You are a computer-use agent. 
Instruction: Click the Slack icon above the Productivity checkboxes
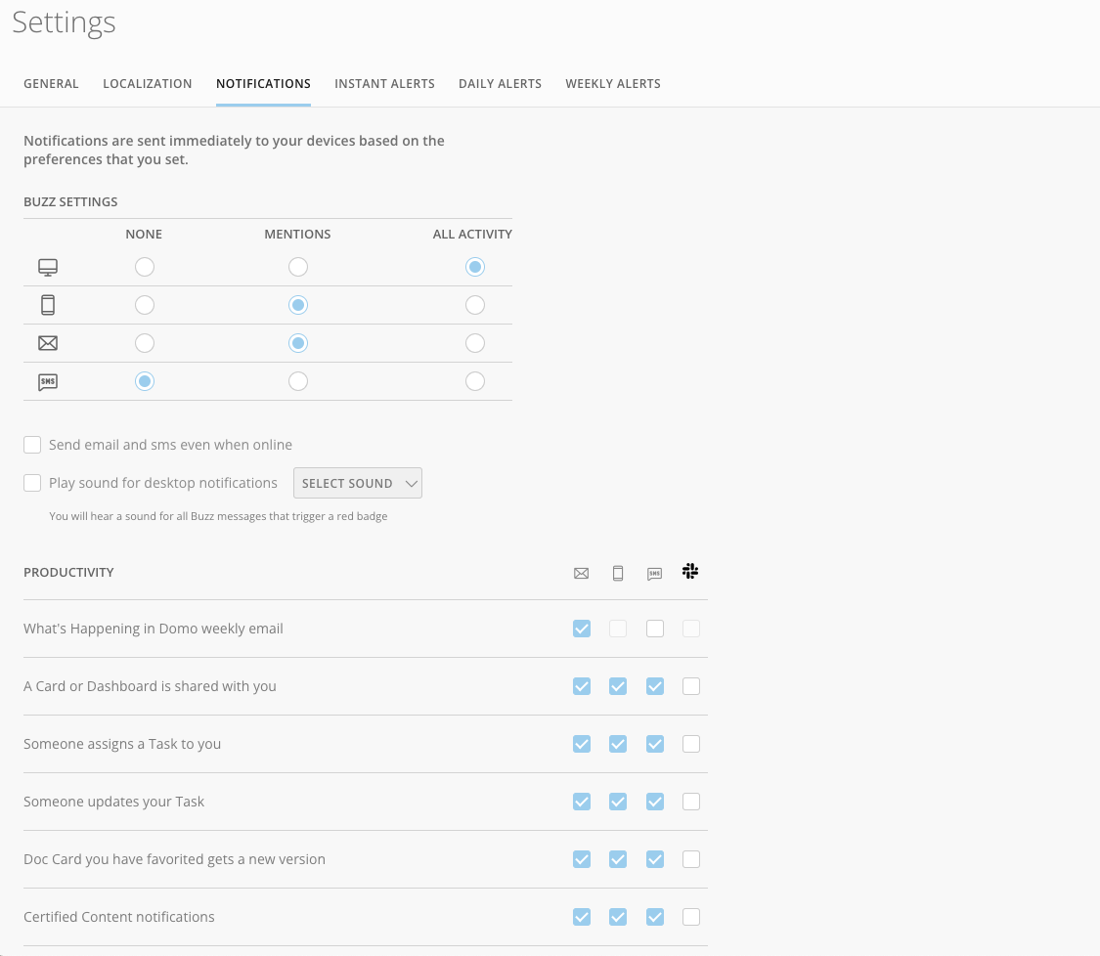pos(690,572)
